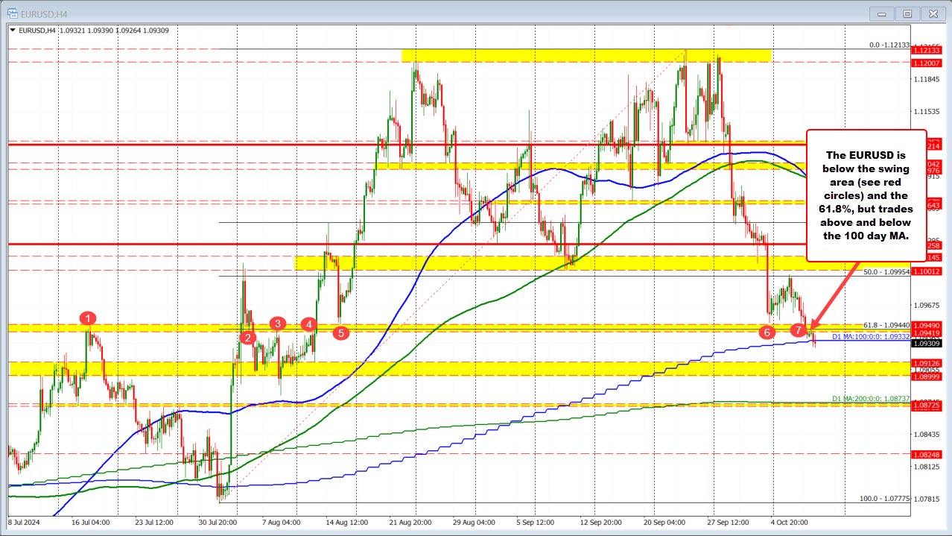The width and height of the screenshot is (952, 536).
Task: Click numbered circle 1 on the chart
Action: (x=87, y=318)
